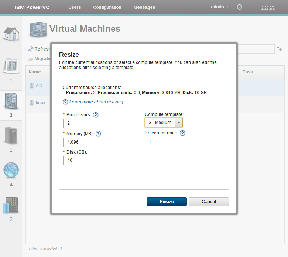This screenshot has width=288, height=257.
Task: Click the linux virtual machine icon
Action: (x=32, y=103)
